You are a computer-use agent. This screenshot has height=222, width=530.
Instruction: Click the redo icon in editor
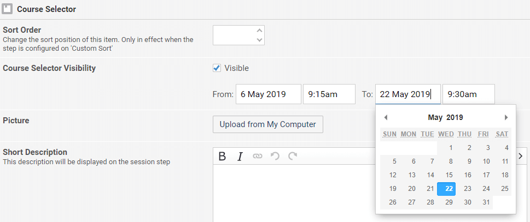[293, 157]
